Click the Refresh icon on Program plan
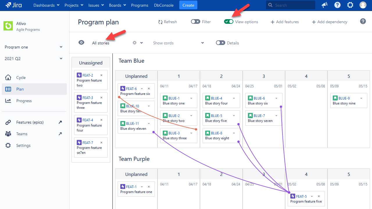The image size is (372, 209). coord(160,22)
